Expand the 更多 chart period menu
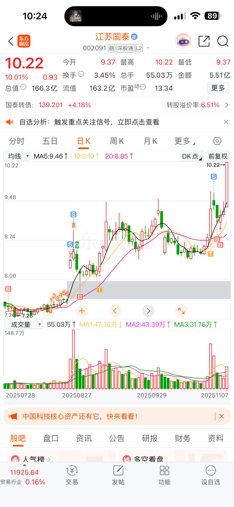234x507 pixels. point(185,141)
